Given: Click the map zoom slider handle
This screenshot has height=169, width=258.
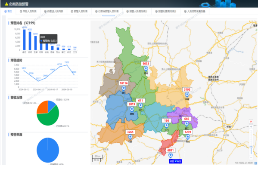Looking at the screenshot, I should (x=251, y=147).
